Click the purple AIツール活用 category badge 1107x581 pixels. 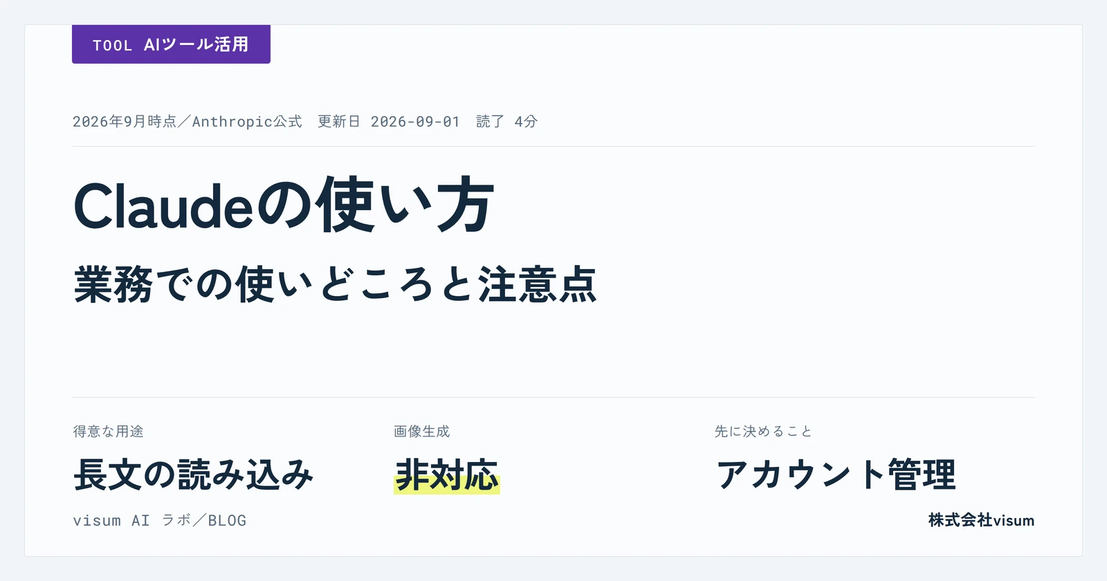171,44
